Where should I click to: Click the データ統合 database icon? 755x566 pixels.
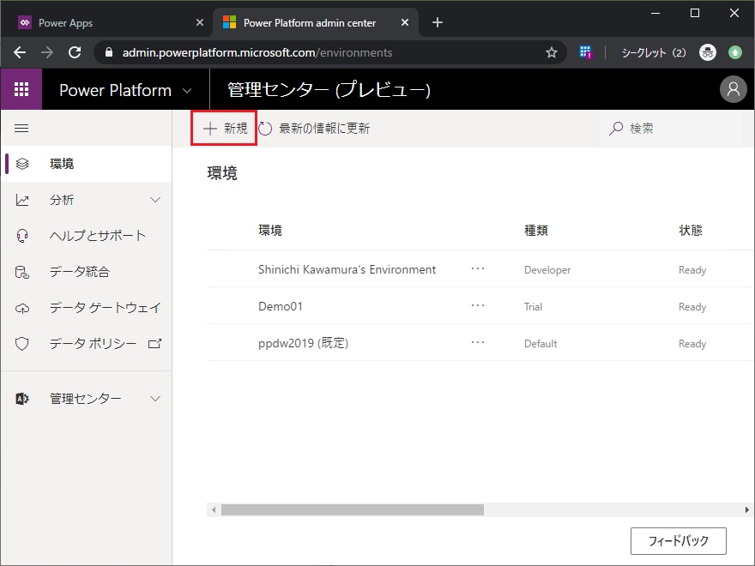(22, 272)
